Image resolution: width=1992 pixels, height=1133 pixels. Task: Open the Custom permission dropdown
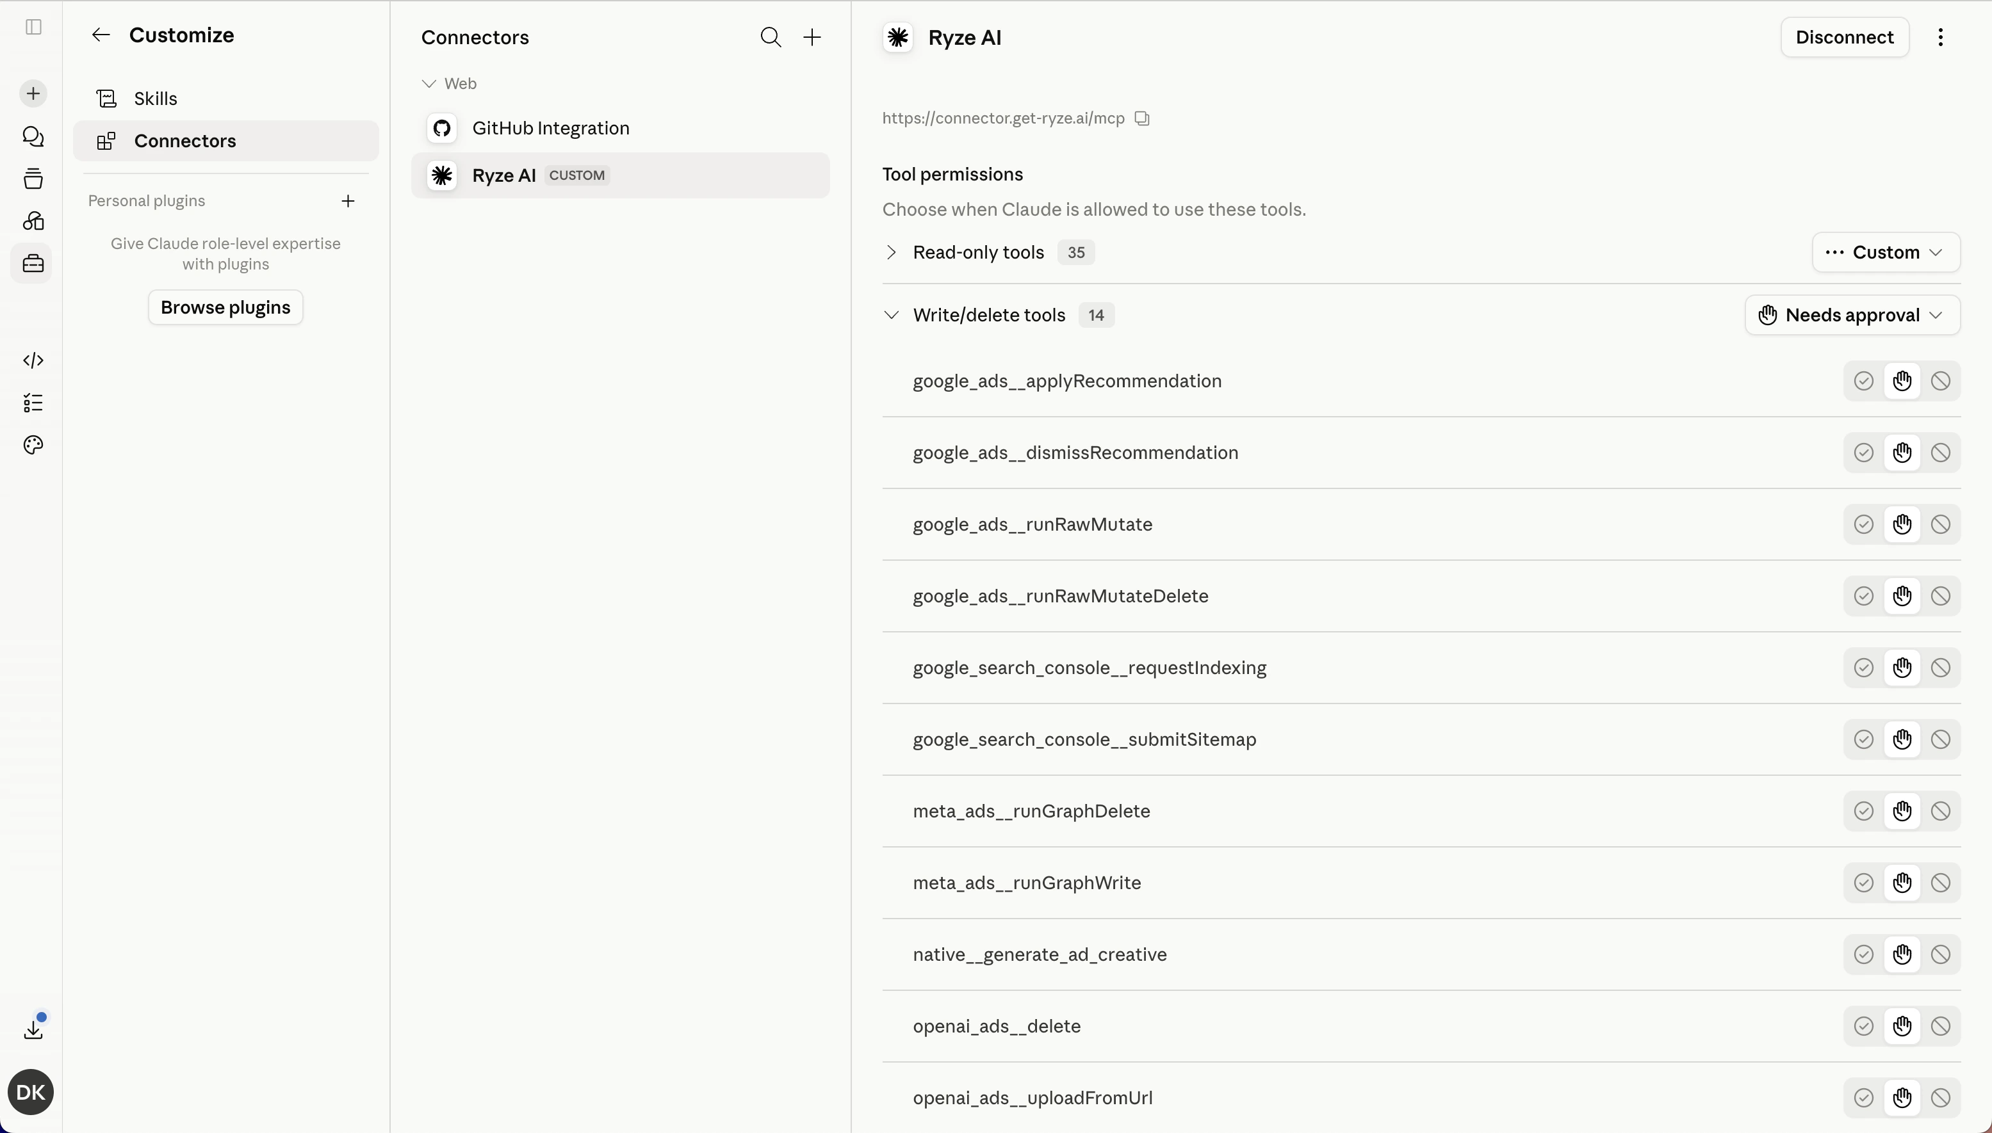tap(1886, 253)
